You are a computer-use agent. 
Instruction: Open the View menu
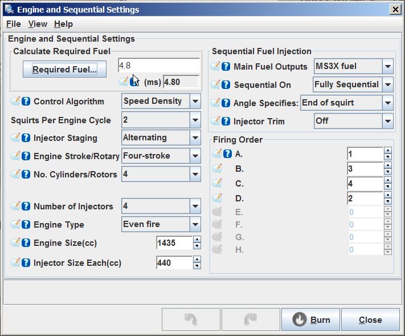pos(38,24)
